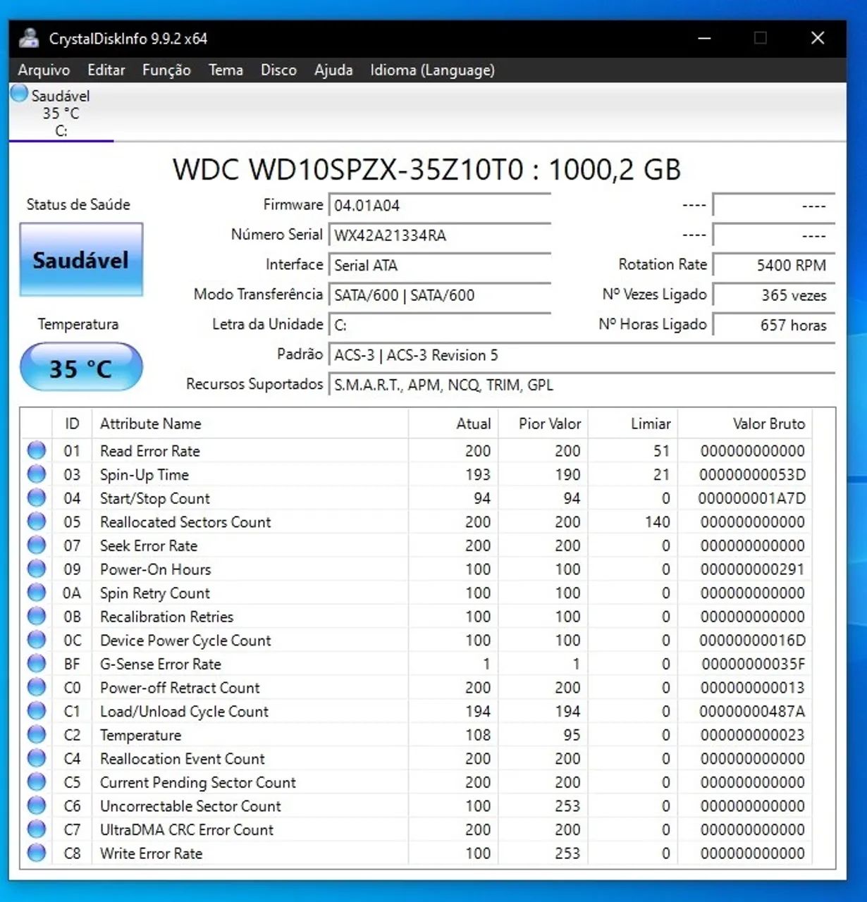Click the status orb for Device Power Cycle Count

tap(37, 640)
